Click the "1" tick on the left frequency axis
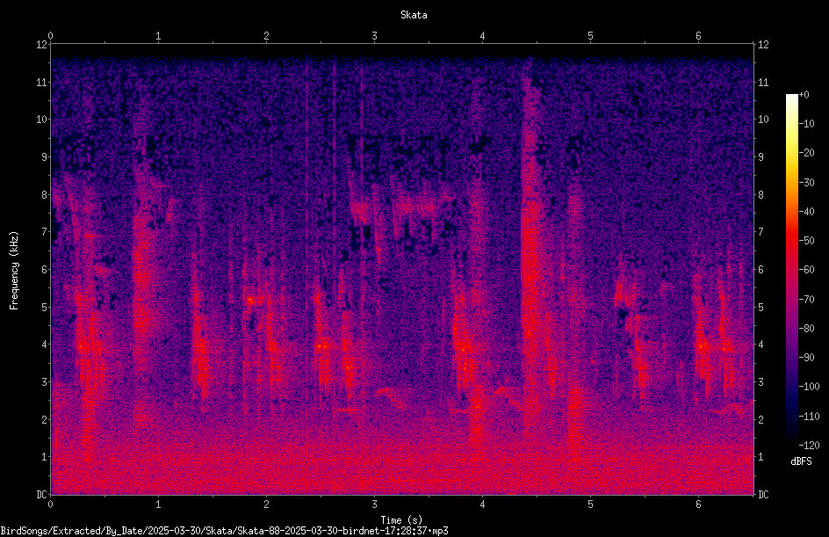Viewport: 829px width, 537px height. coord(44,457)
